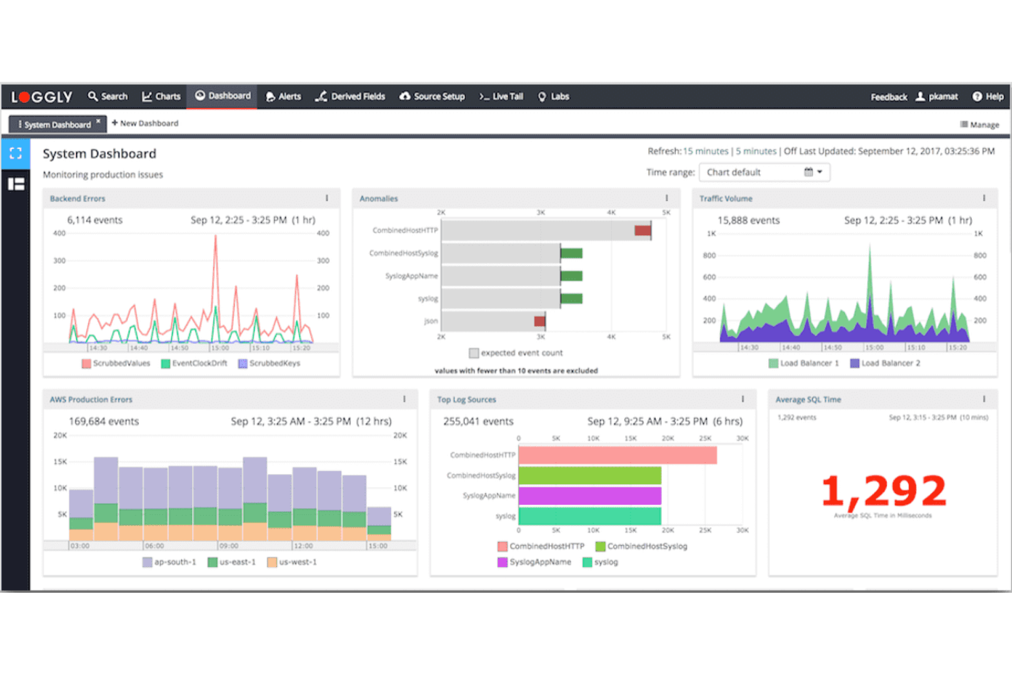1012x675 pixels.
Task: Open the Manage icon at top right
Action: 965,124
